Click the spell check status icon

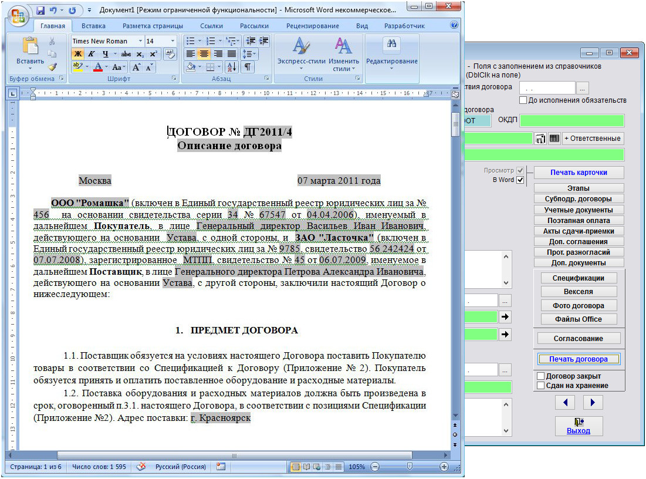tap(141, 467)
